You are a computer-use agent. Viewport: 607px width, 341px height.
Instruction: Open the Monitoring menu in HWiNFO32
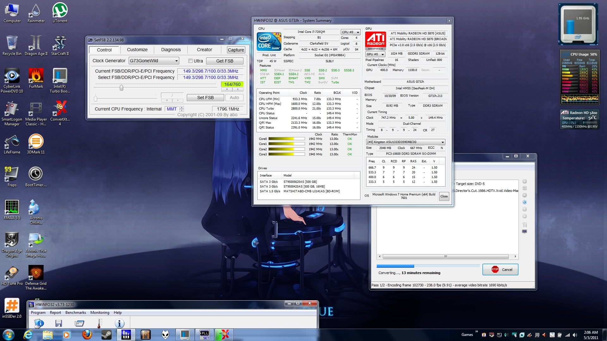(x=100, y=313)
